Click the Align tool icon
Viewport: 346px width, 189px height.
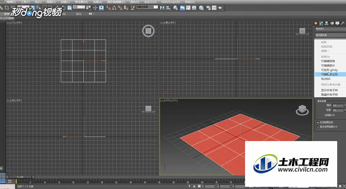tap(168, 8)
